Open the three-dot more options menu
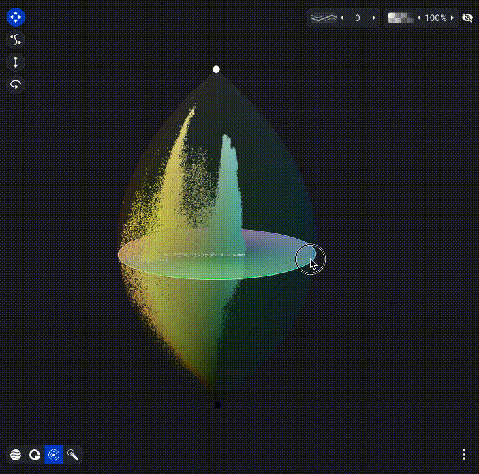479x474 pixels. tap(464, 454)
